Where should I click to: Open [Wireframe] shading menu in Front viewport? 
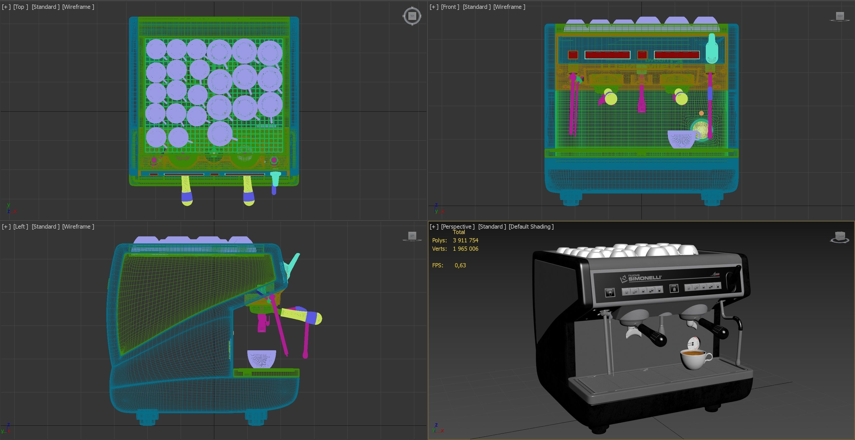point(509,7)
